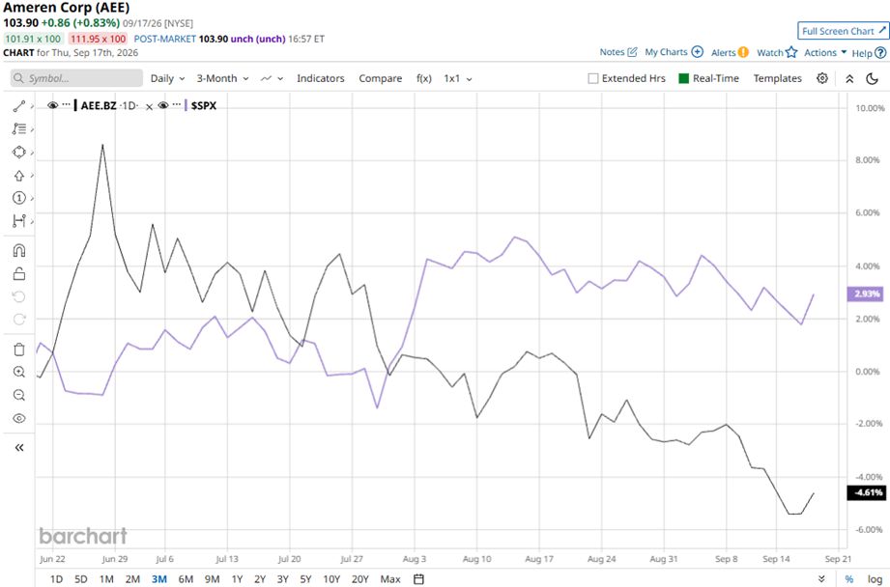Open chart settings gear icon
Image resolution: width=890 pixels, height=587 pixels.
tap(822, 78)
